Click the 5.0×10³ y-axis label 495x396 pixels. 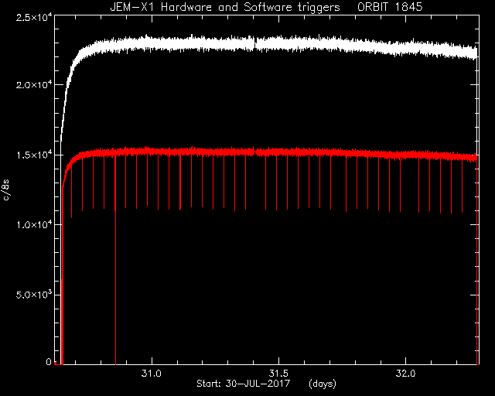coord(34,295)
